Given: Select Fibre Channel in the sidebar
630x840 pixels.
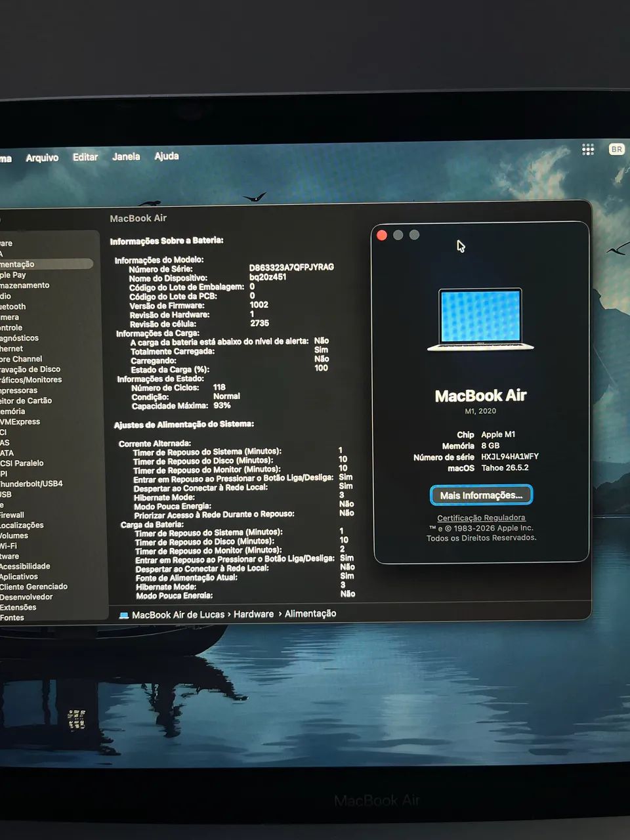Looking at the screenshot, I should (21, 359).
